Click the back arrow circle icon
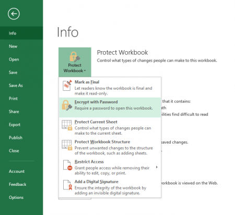 pyautogui.click(x=14, y=14)
